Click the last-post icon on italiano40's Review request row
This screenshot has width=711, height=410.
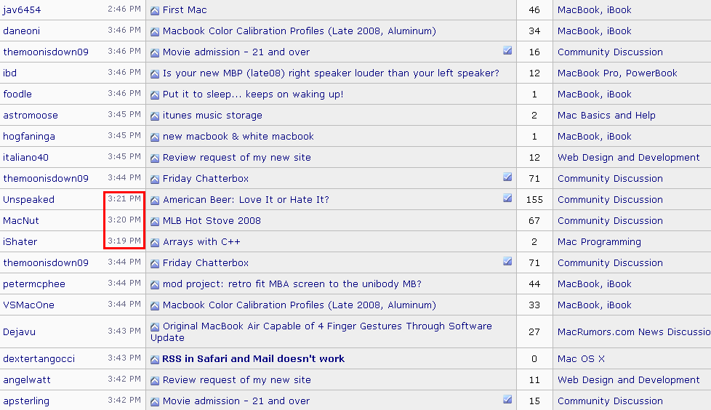155,158
